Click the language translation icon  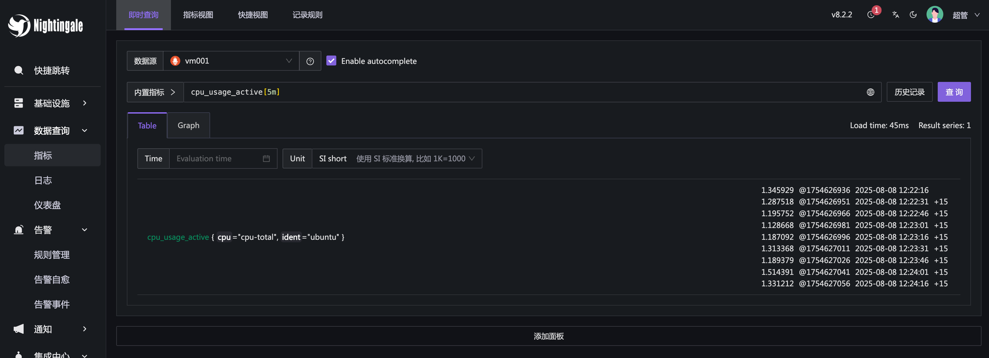coord(896,15)
